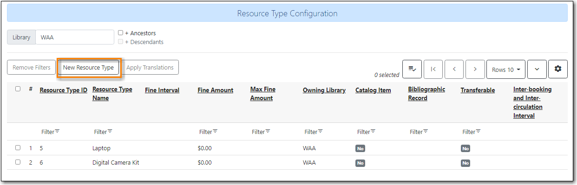The image size is (577, 185).
Task: Open Filter for Resource Type ID column
Action: click(50, 132)
